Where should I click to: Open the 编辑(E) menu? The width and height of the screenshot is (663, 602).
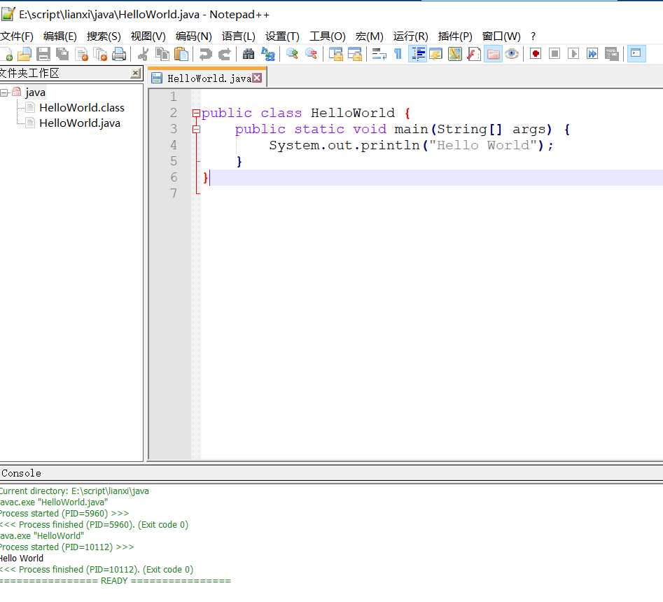point(60,36)
